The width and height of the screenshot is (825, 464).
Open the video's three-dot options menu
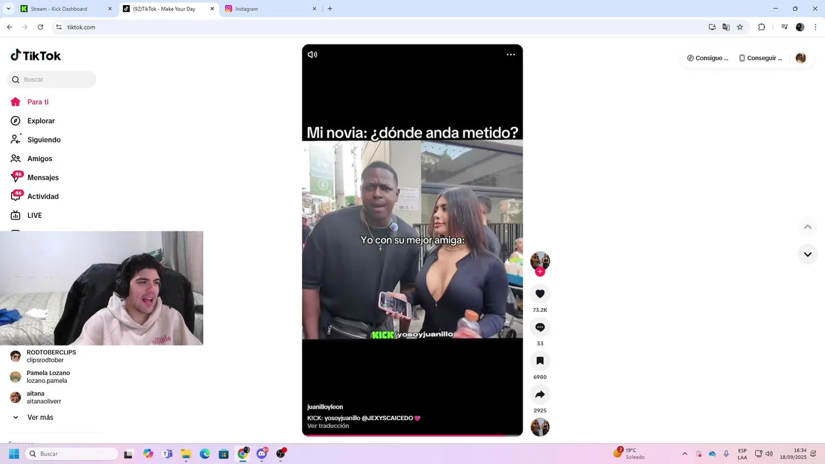point(510,55)
